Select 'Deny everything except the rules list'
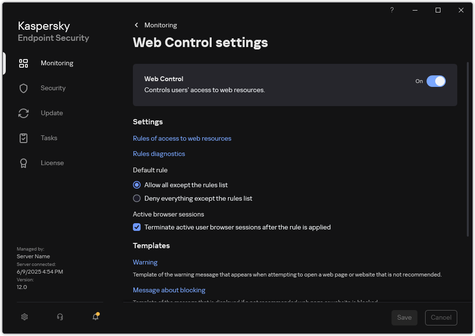 click(x=137, y=198)
